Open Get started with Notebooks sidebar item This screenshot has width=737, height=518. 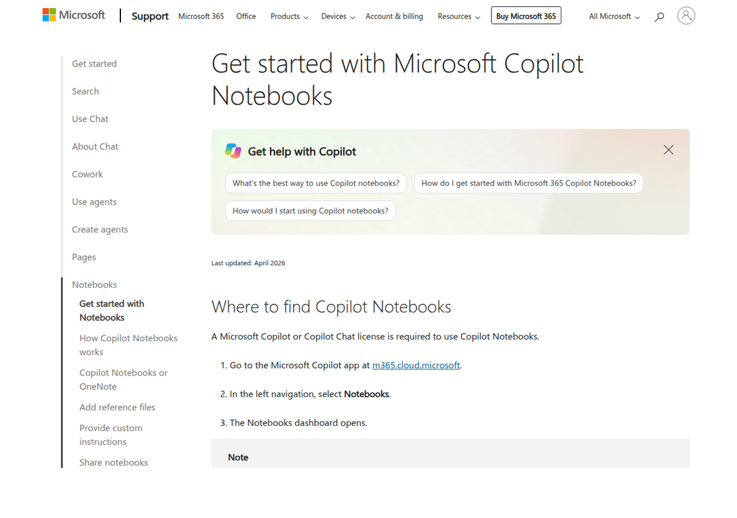pyautogui.click(x=112, y=311)
